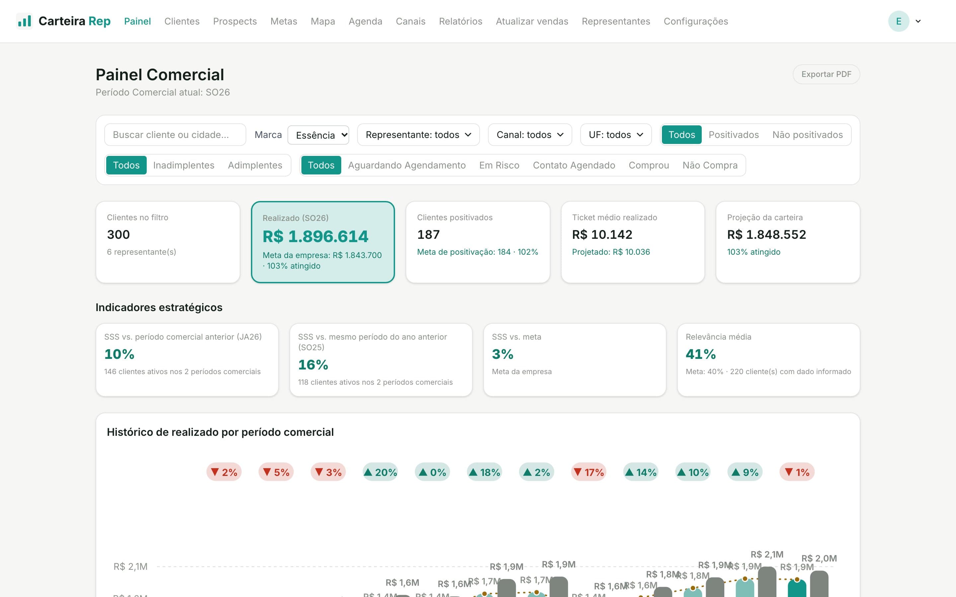Viewport: 956px width, 597px height.
Task: Click the ▼ 3% variation badge
Action: click(328, 472)
